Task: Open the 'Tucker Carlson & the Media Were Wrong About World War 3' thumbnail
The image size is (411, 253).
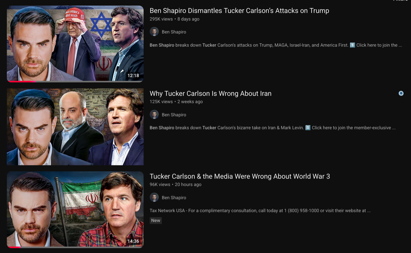Action: pyautogui.click(x=75, y=209)
